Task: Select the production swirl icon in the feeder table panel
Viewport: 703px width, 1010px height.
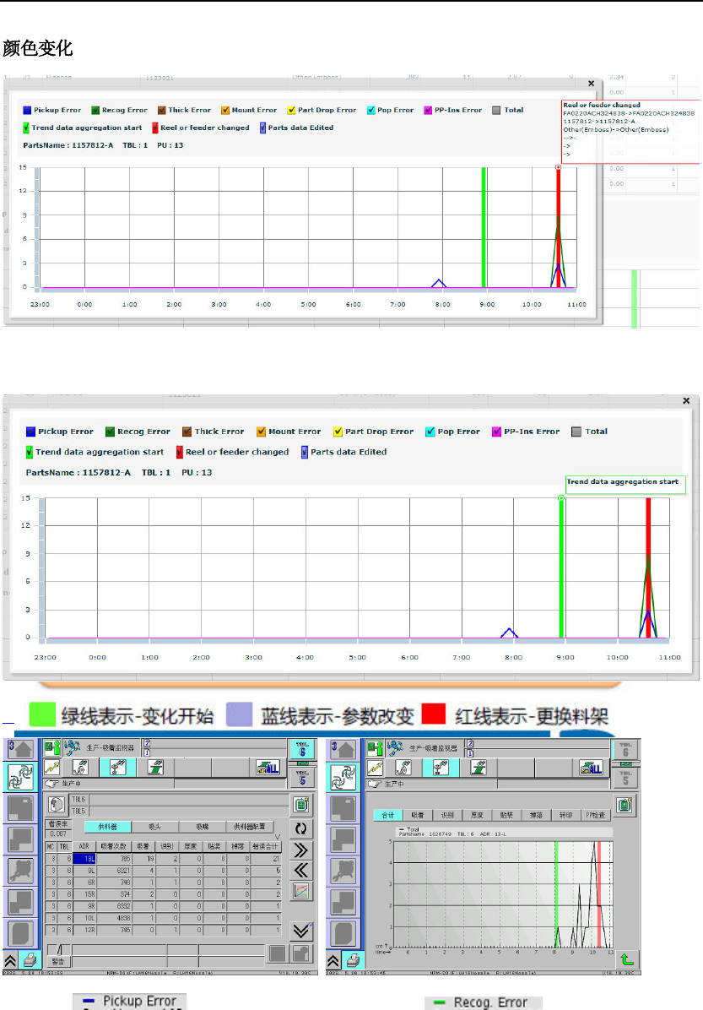Action: click(x=20, y=776)
